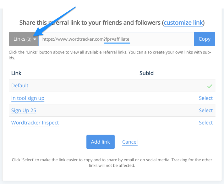The width and height of the screenshot is (224, 184).
Task: Open the Default link
Action: click(x=20, y=85)
